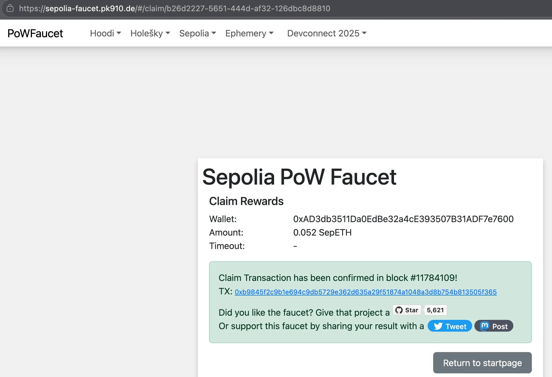
Task: Click the 5,621 star count link
Action: 435,310
